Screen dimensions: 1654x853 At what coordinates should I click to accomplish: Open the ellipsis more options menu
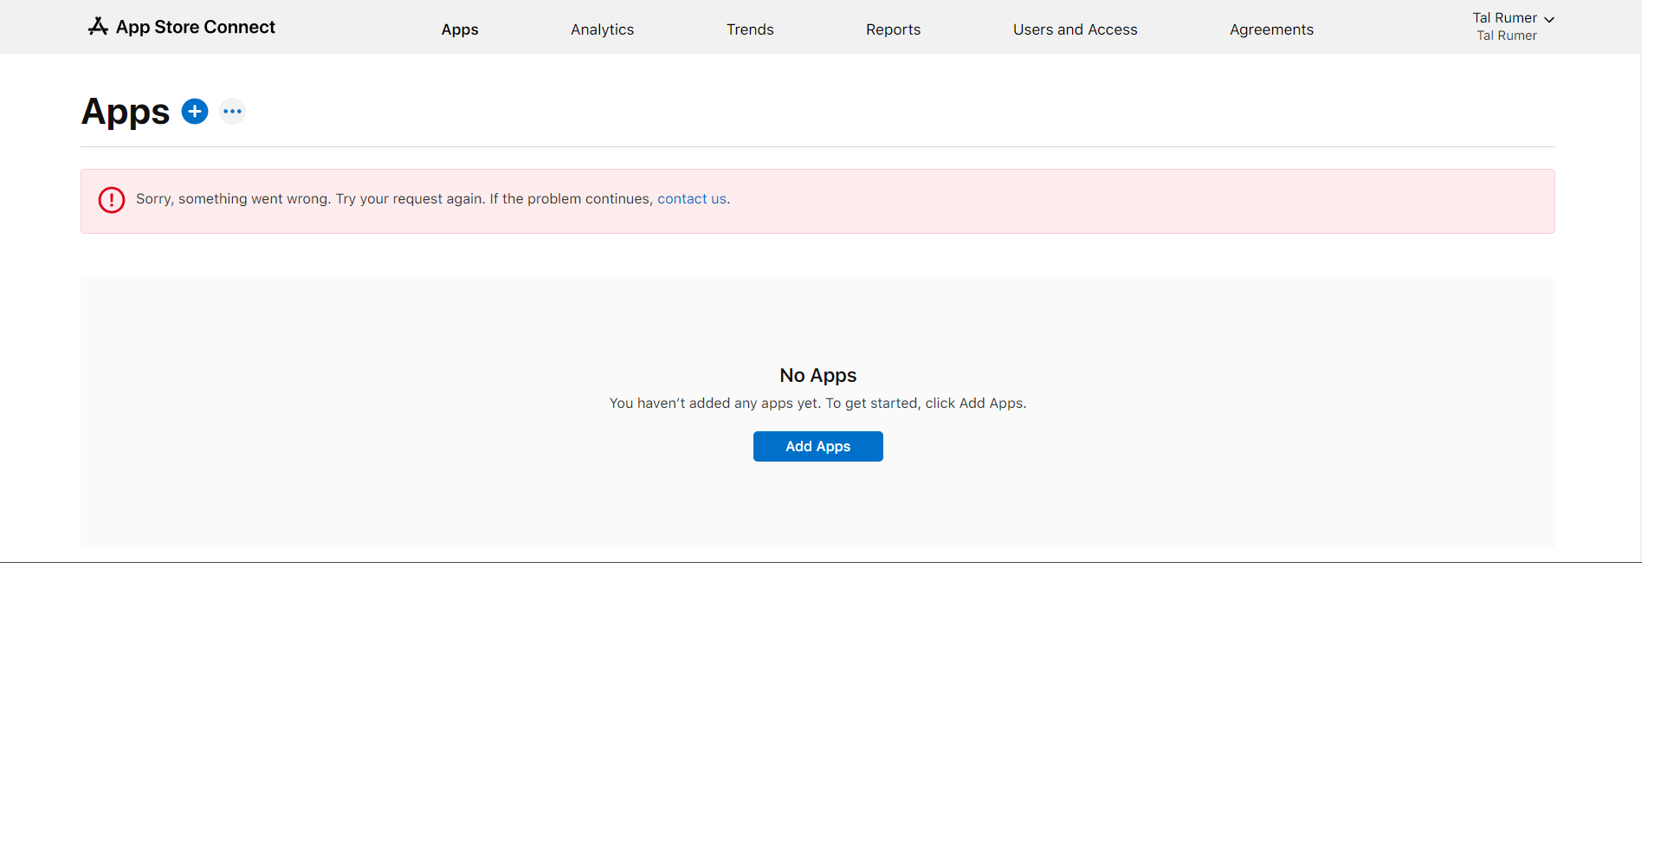pos(232,112)
